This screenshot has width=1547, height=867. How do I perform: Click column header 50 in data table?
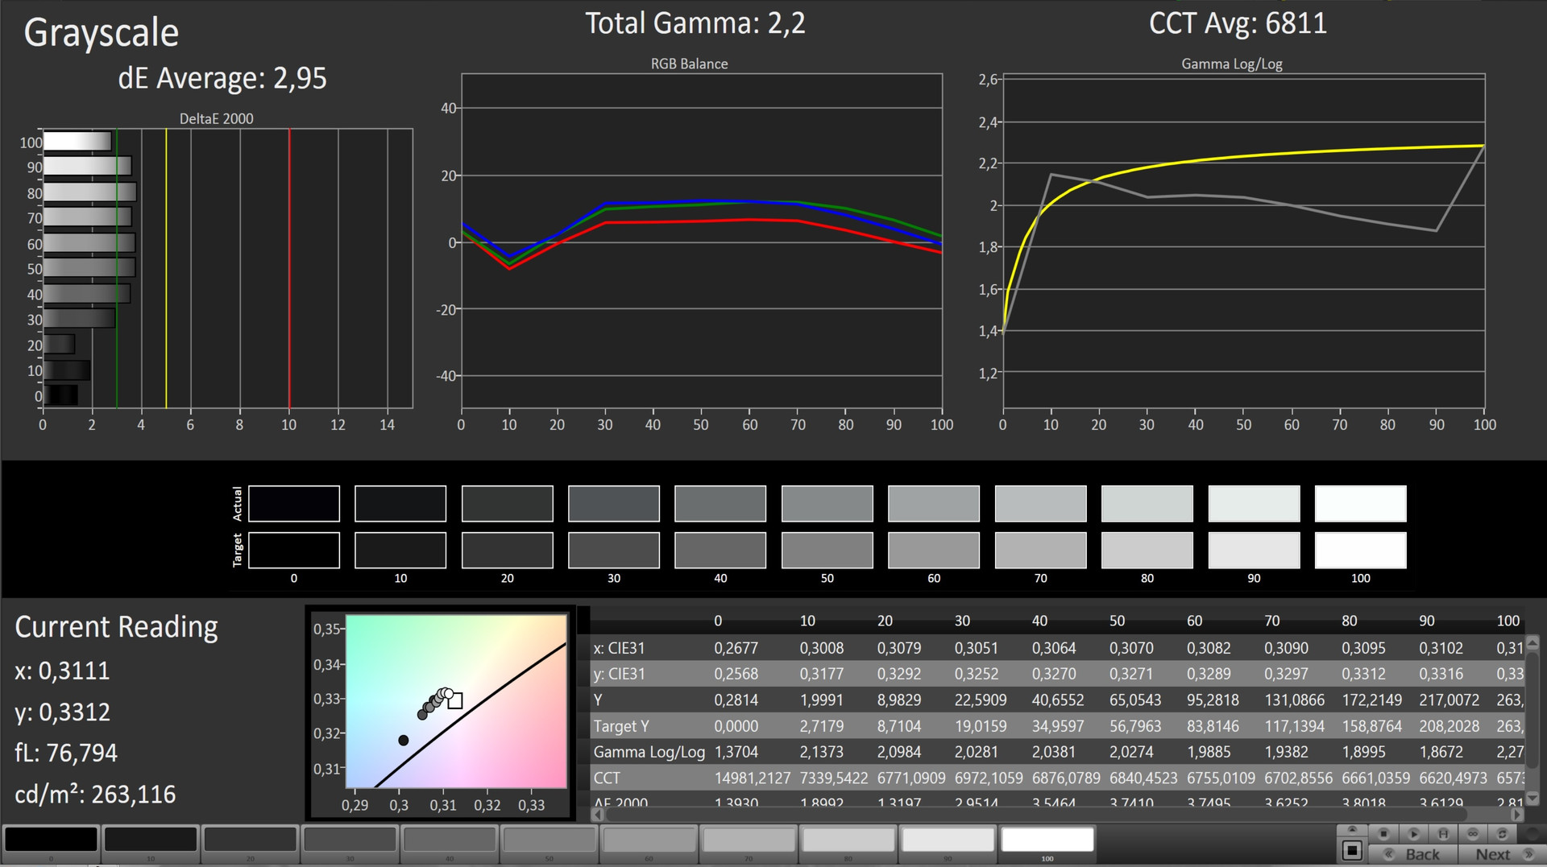(1117, 621)
